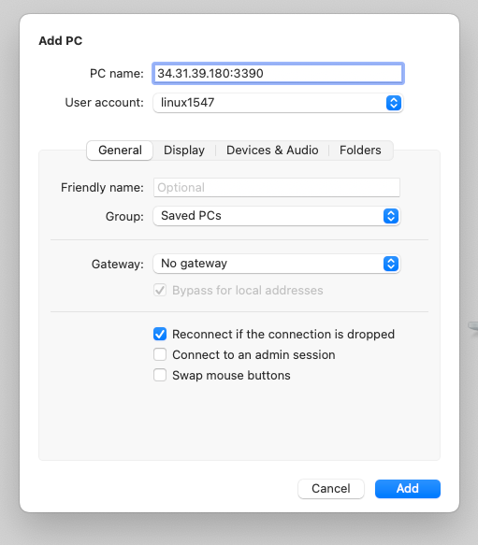Open the Gateway dropdown showing No gateway
This screenshot has width=478, height=545.
point(277,264)
